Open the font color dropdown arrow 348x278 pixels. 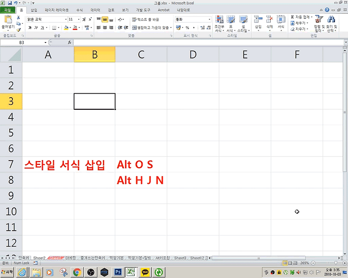[x=79, y=28]
